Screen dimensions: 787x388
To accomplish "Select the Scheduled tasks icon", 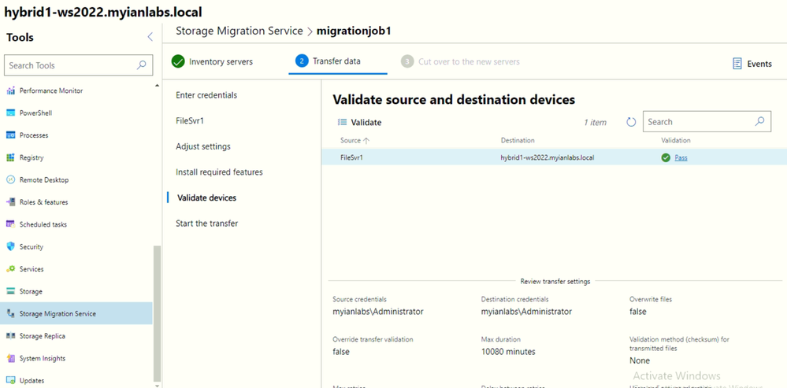I will pyautogui.click(x=11, y=224).
